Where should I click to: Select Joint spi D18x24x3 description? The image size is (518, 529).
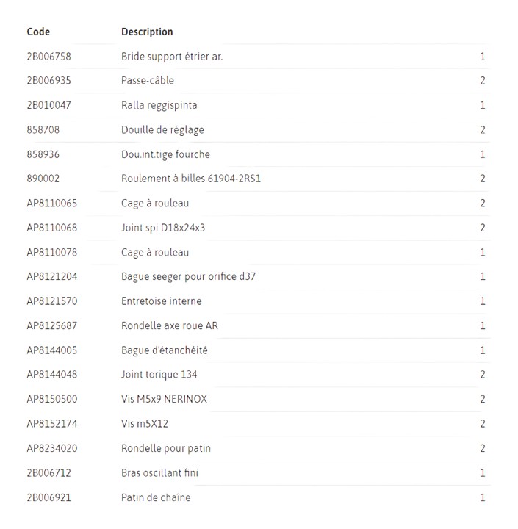(163, 228)
